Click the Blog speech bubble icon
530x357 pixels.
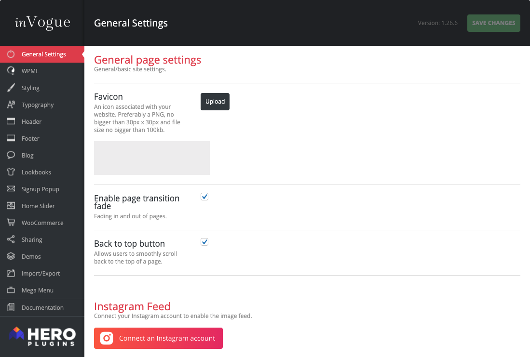click(x=11, y=155)
